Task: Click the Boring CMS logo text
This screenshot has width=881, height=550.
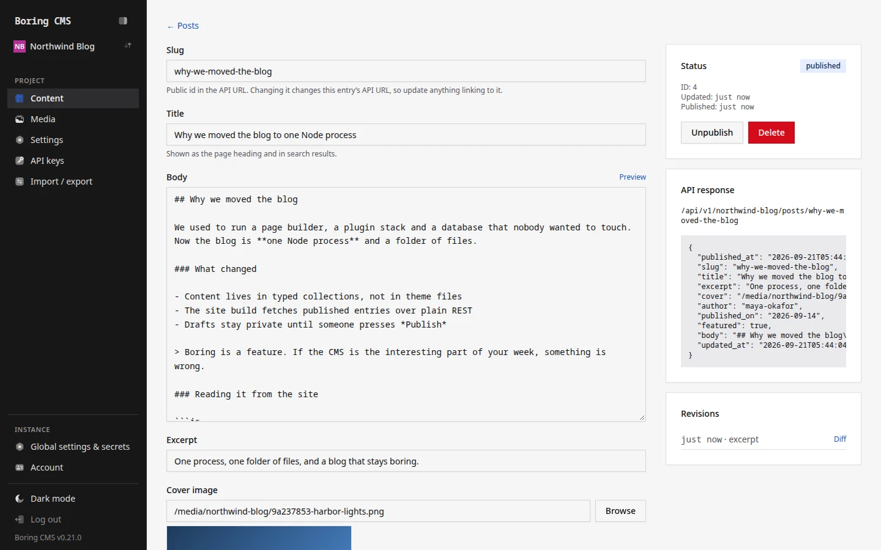Action: click(x=43, y=21)
